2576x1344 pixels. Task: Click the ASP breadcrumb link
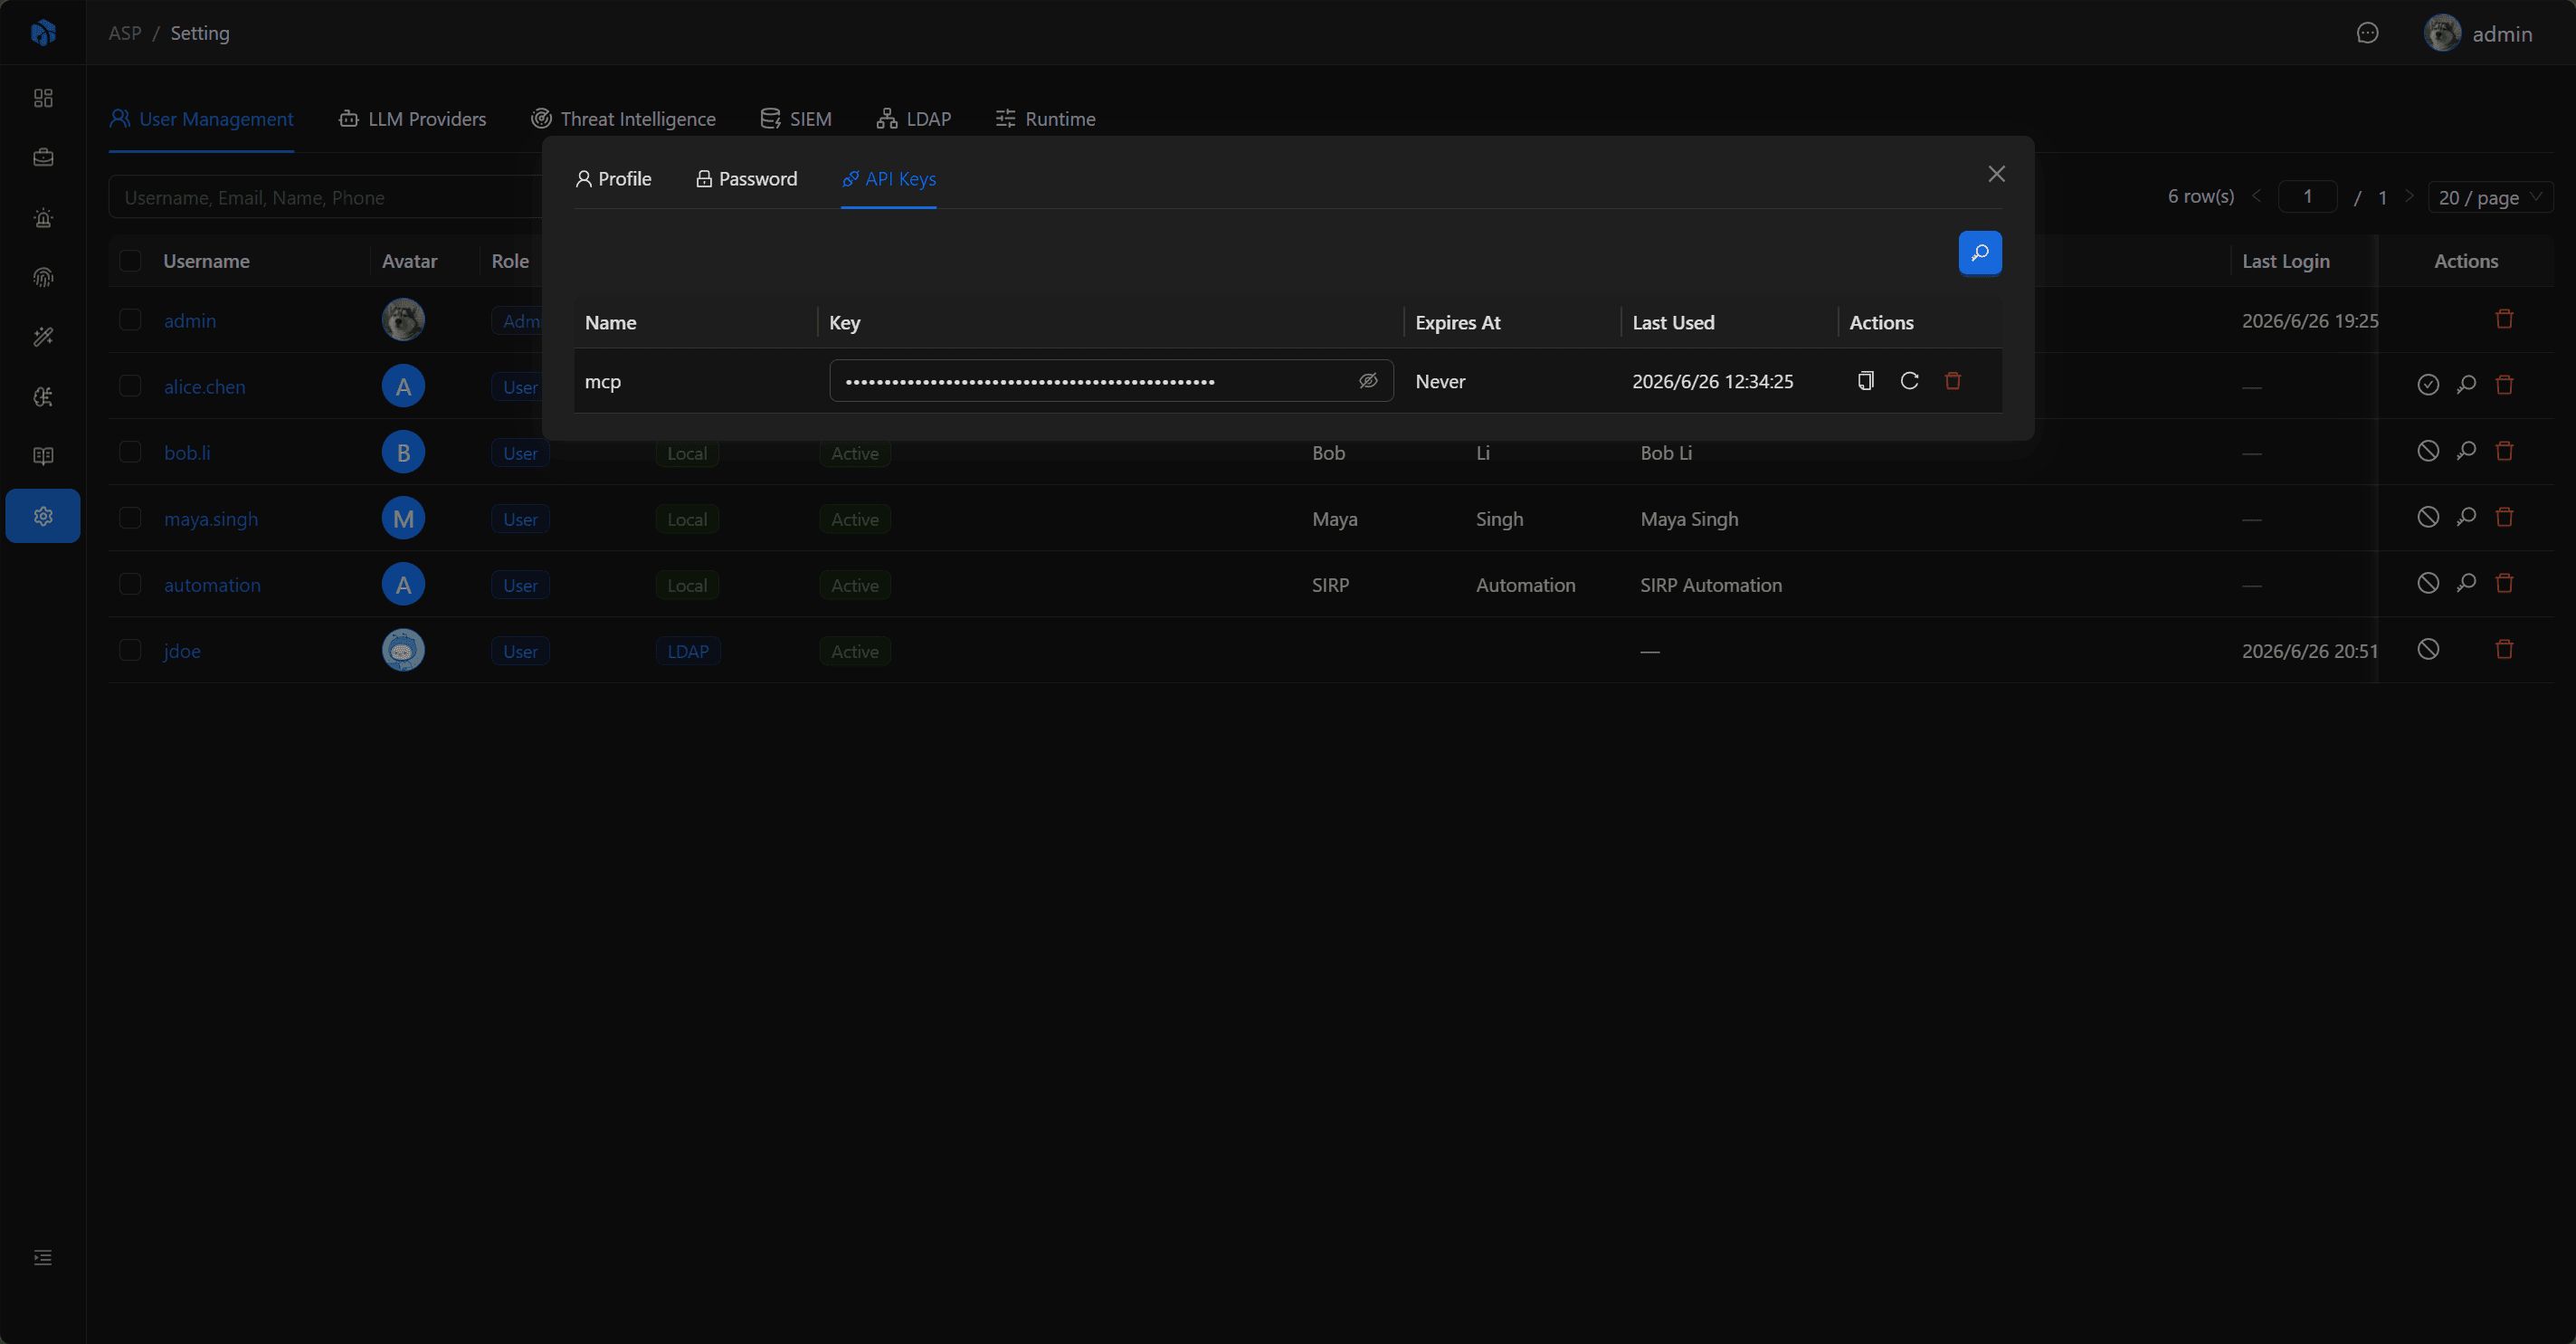[x=125, y=33]
